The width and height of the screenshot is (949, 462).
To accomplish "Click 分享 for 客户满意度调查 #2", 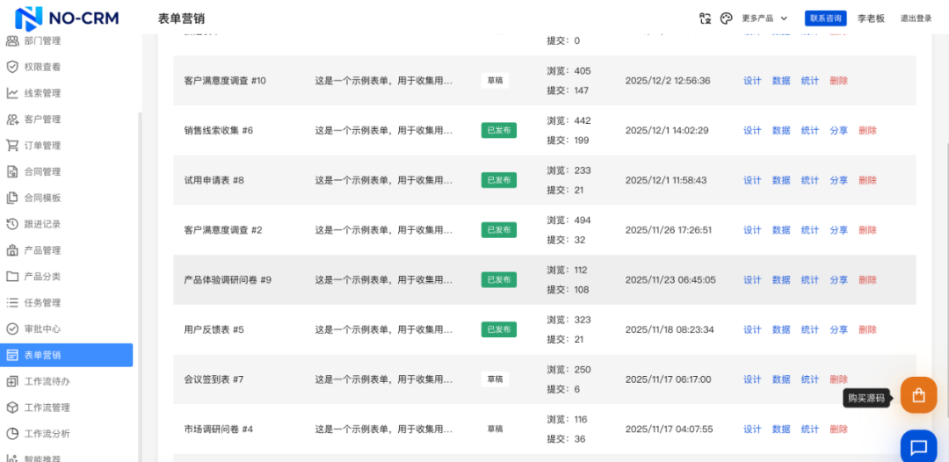I will tap(839, 230).
